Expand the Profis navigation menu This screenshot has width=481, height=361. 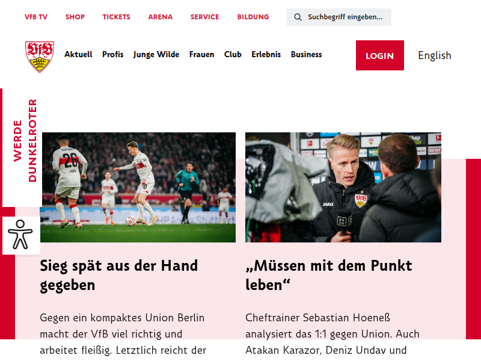click(112, 54)
